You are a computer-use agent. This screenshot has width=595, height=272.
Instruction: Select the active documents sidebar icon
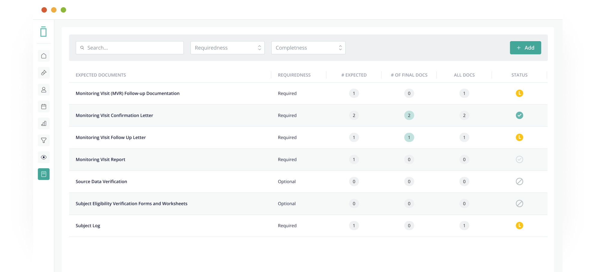tap(44, 174)
